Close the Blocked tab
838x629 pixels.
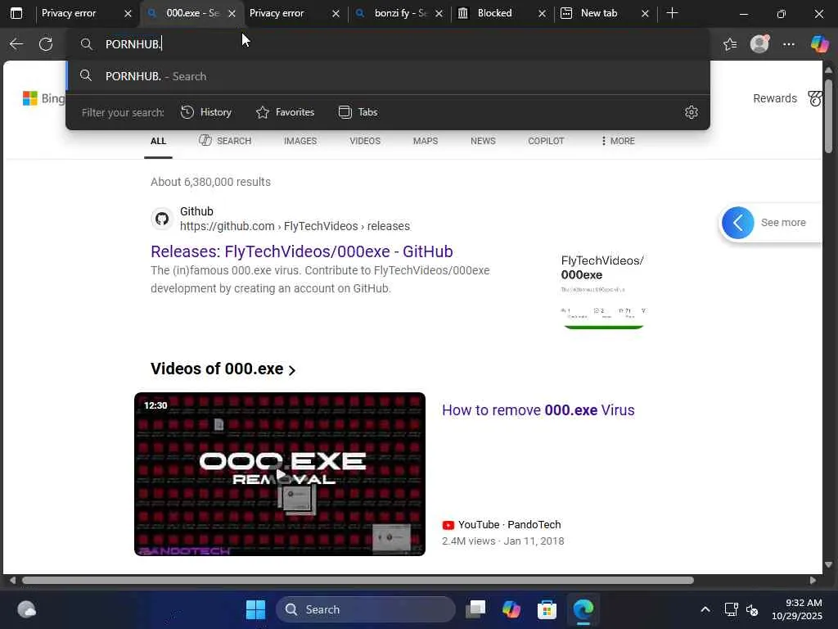[542, 13]
